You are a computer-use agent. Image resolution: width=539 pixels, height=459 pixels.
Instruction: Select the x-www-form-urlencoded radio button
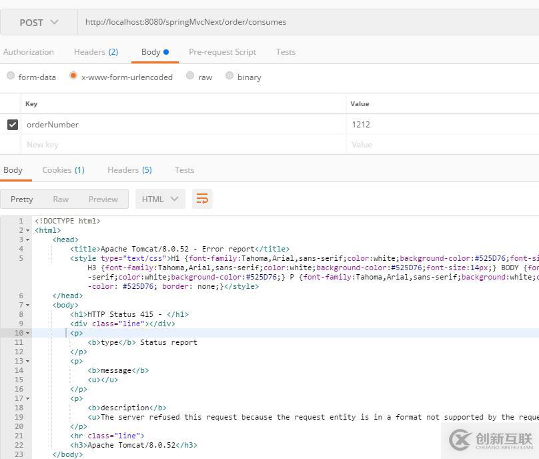coord(73,75)
